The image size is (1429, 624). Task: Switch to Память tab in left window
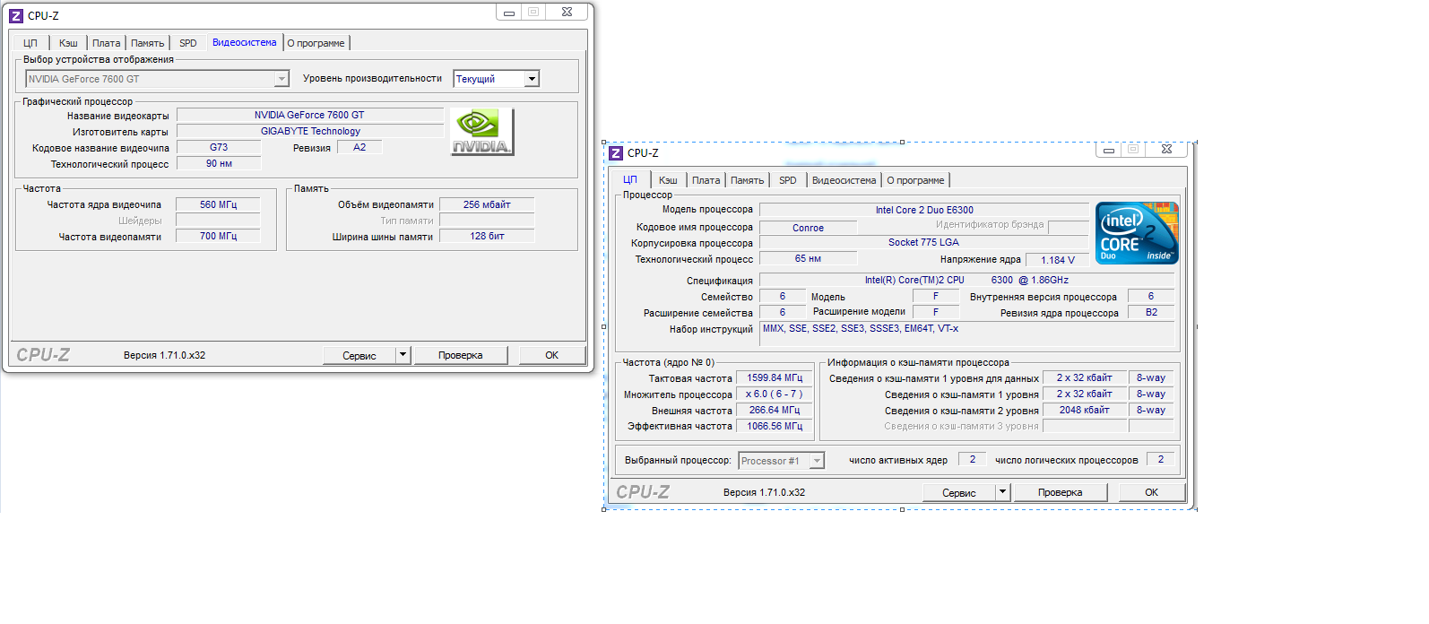[x=147, y=43]
